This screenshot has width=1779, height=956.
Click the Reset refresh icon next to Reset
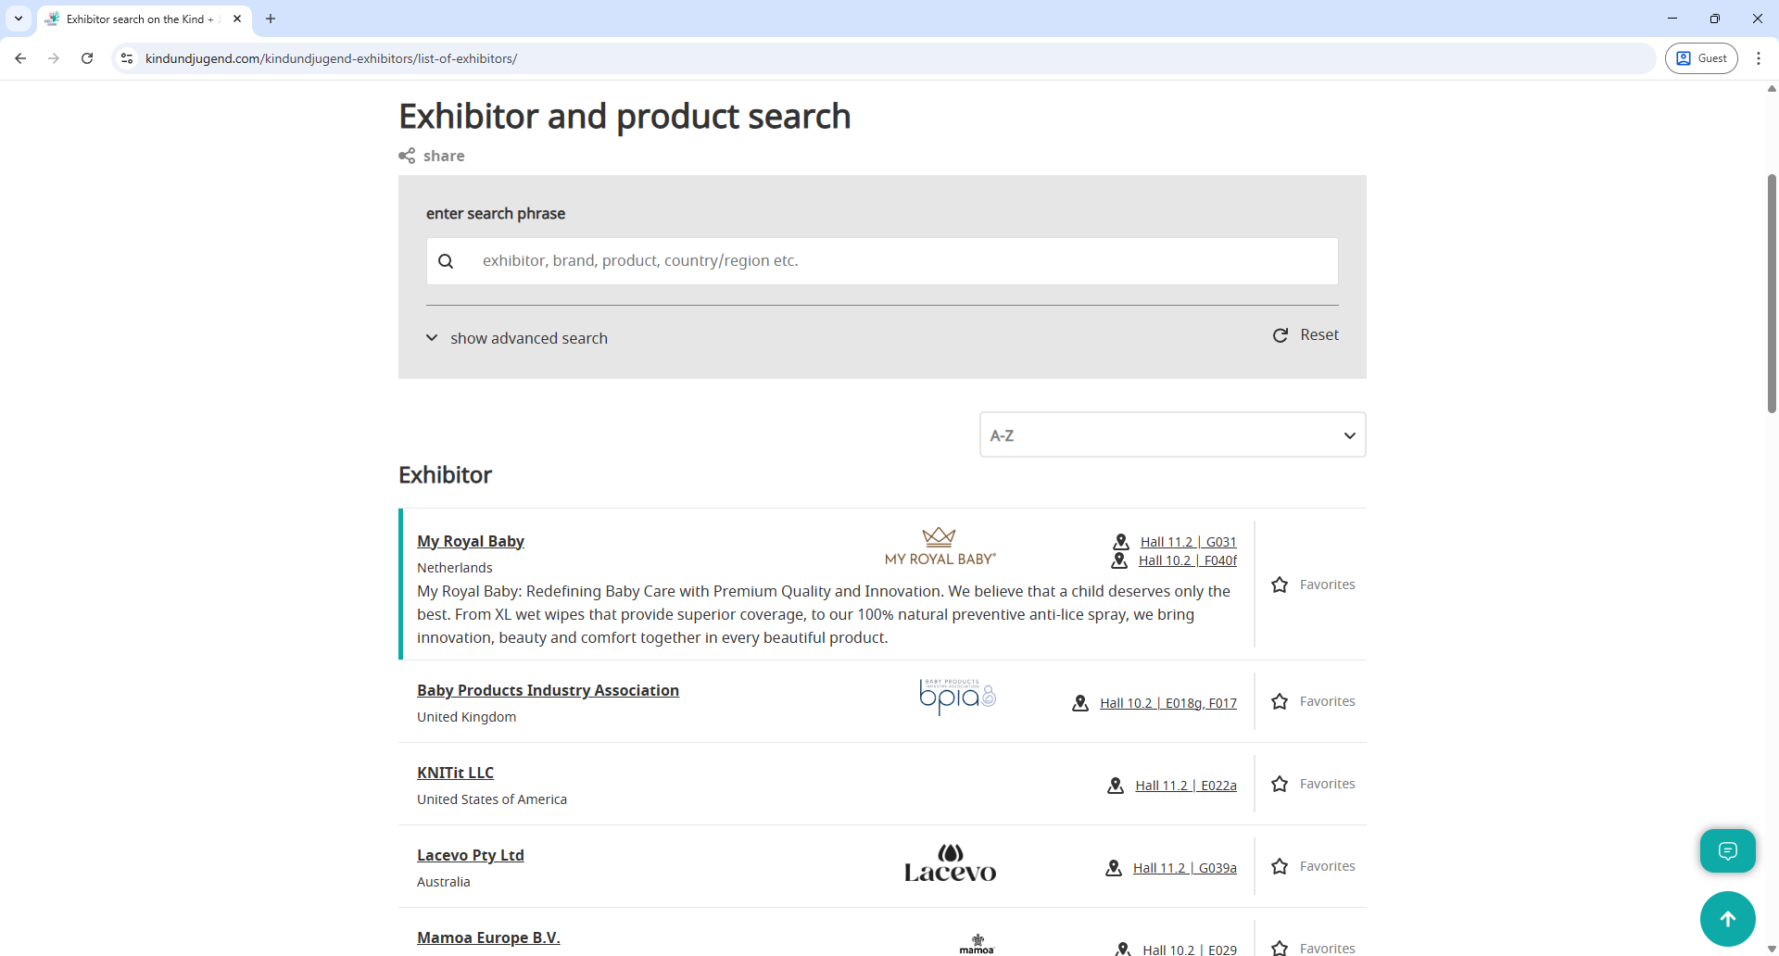1281,334
